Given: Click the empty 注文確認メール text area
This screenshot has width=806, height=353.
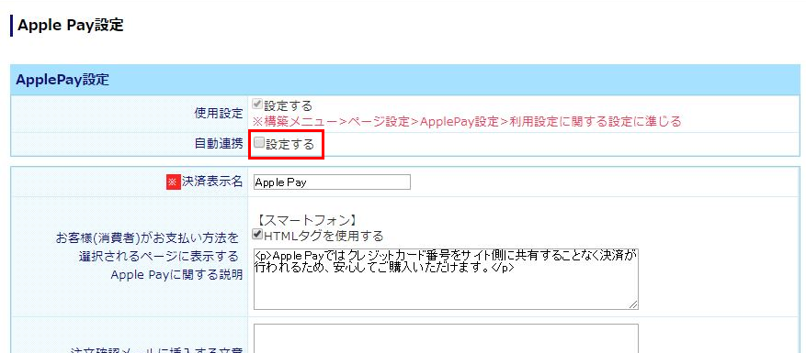Looking at the screenshot, I should click(x=446, y=338).
